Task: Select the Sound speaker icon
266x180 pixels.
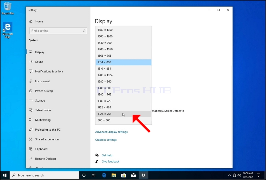Action: coord(31,62)
